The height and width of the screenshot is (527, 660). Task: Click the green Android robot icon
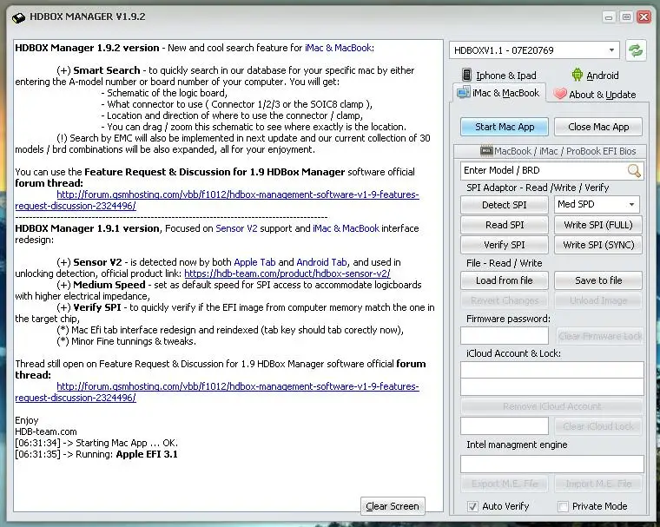577,75
